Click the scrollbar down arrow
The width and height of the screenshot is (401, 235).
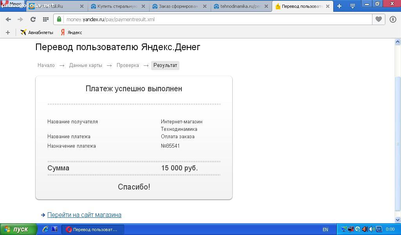398,220
